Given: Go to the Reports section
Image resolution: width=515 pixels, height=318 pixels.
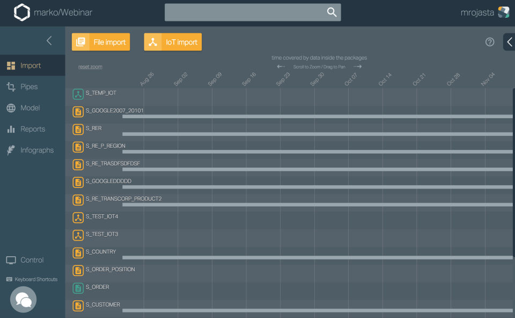Looking at the screenshot, I should point(33,129).
